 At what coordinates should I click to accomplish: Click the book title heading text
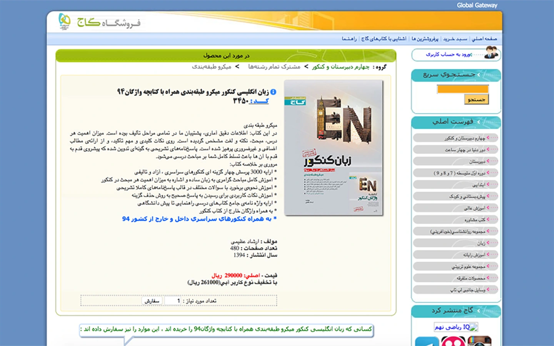pos(193,92)
